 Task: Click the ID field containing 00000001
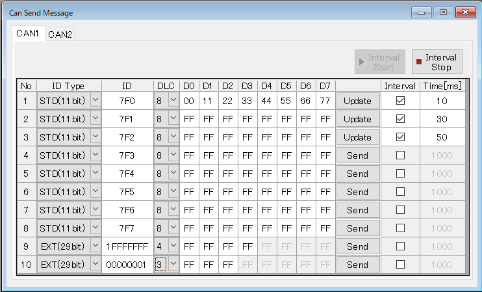coord(127,265)
